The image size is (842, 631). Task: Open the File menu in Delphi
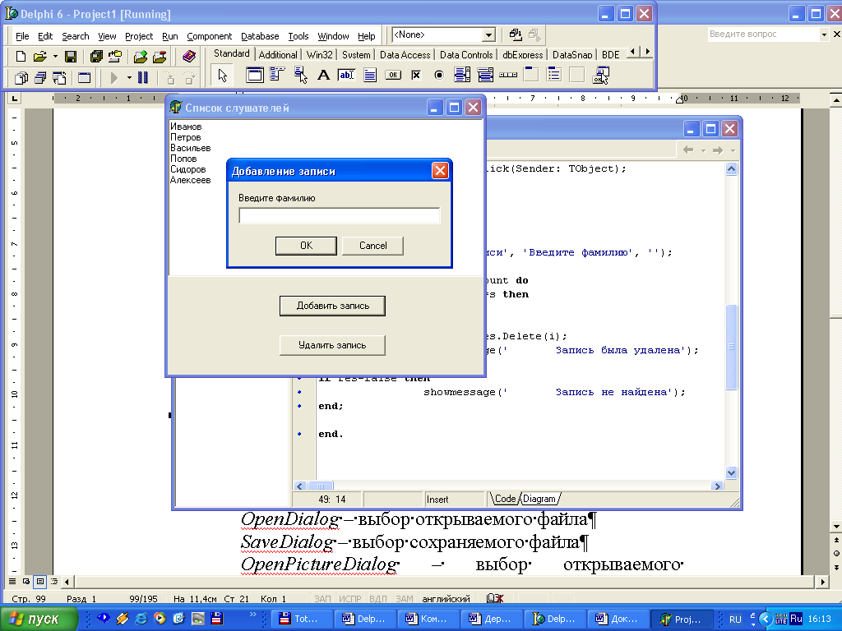[x=22, y=36]
